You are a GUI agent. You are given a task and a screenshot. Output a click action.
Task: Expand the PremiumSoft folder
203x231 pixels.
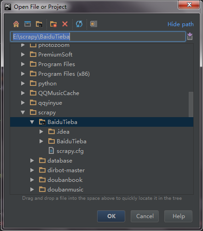[23, 54]
